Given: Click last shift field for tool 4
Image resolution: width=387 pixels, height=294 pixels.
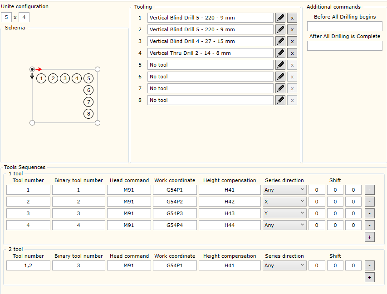Looking at the screenshot, I should 353,225.
